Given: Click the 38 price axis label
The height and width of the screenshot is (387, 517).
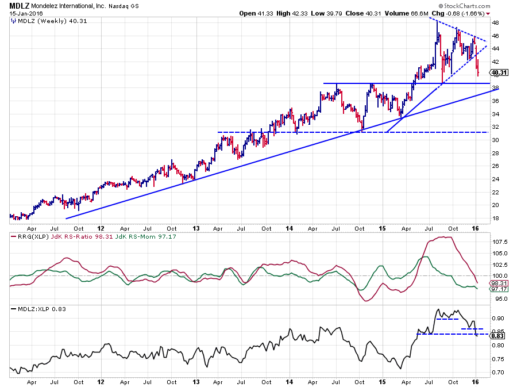Looking at the screenshot, I should click(x=496, y=88).
